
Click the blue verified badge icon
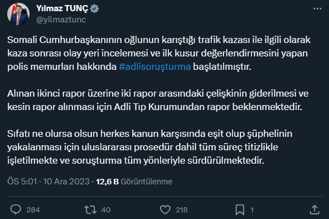[94, 8]
